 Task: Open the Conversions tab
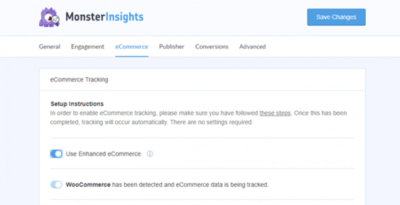tap(212, 47)
